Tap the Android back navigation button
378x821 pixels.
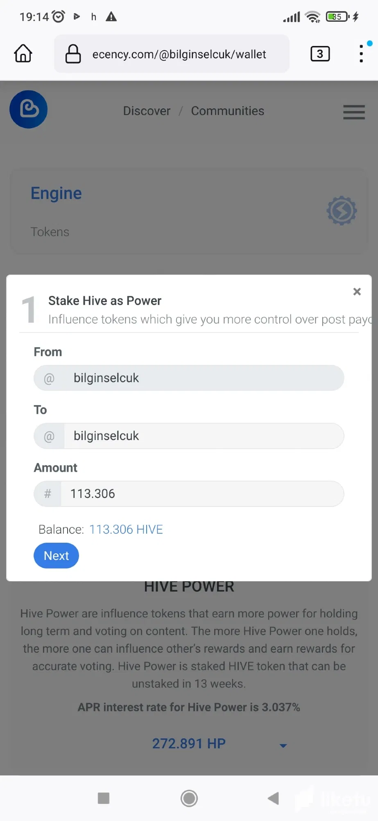(273, 798)
